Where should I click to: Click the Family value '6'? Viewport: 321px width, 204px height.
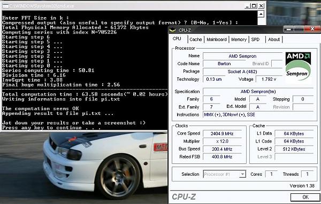coord(211,99)
